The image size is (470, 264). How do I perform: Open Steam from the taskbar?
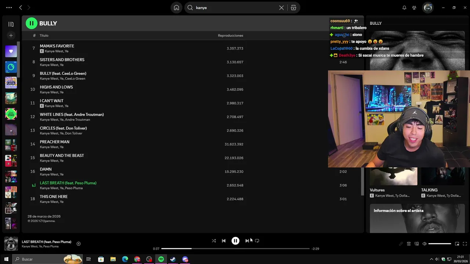tap(173, 259)
